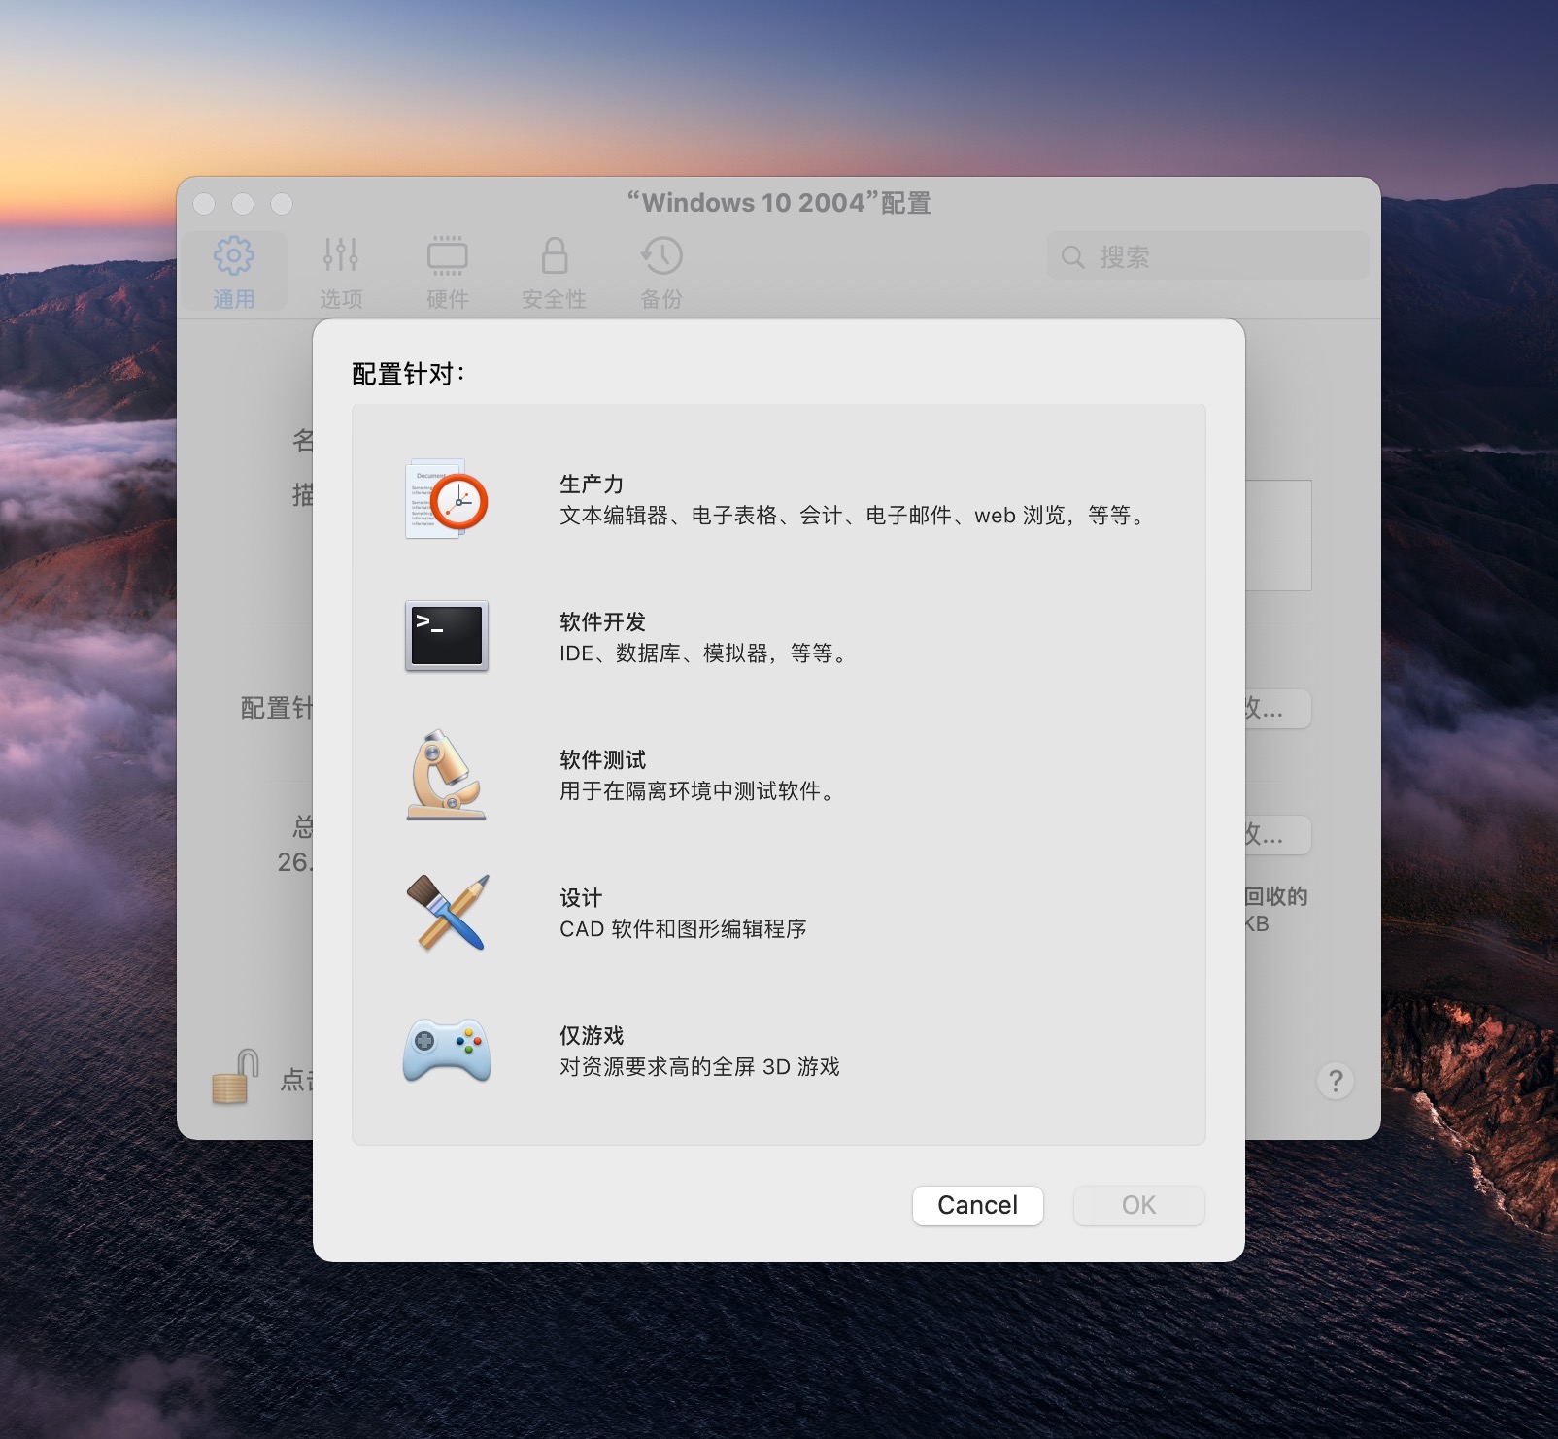1558x1439 pixels.
Task: Click description starting "文本编辑器、电子表格"
Action: tap(851, 516)
